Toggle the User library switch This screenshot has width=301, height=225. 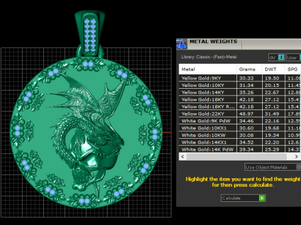(x=293, y=57)
